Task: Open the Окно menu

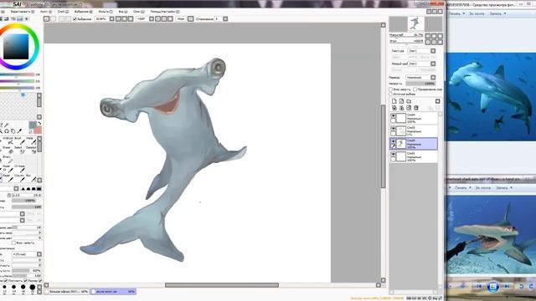Action: tap(138, 12)
